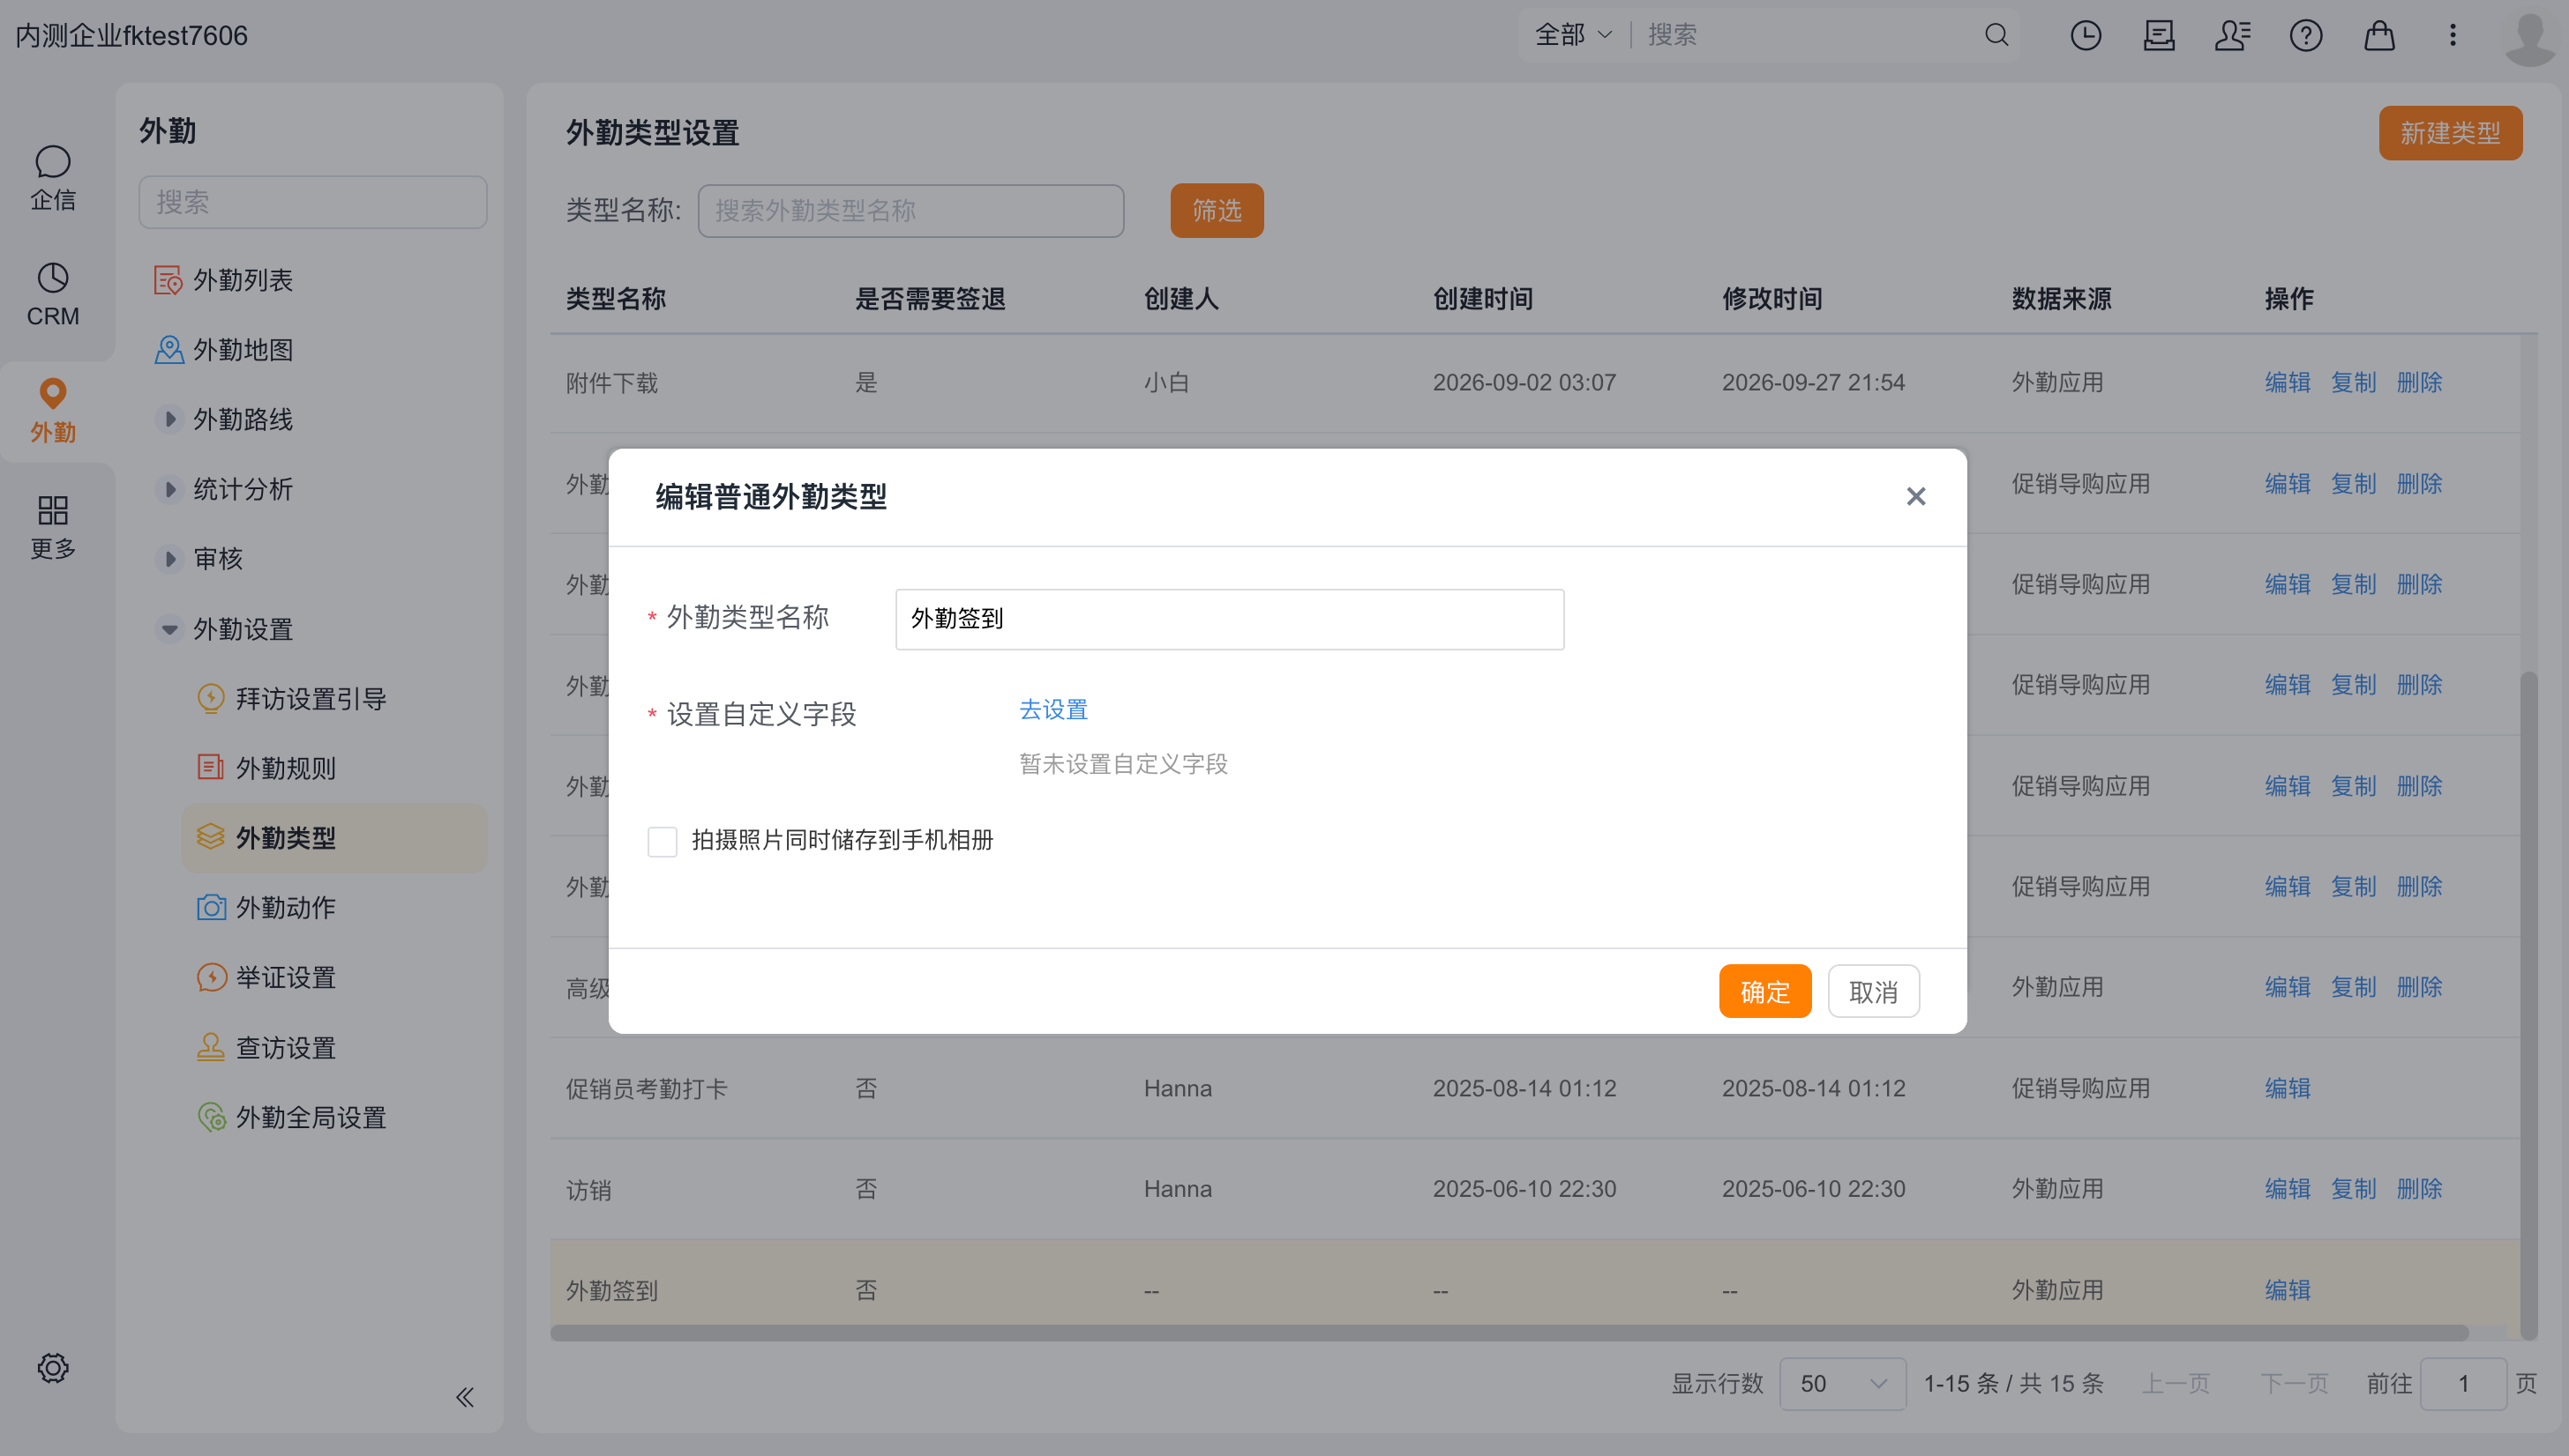Open the clock history icon in top bar

2086,36
